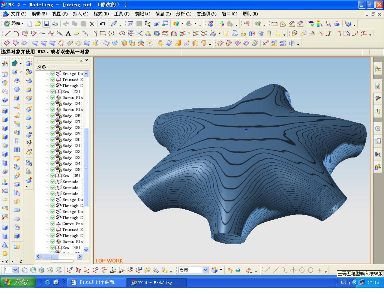Click navigator vertical scrollbar down arrow
This screenshot has height=294, width=384.
click(x=86, y=250)
